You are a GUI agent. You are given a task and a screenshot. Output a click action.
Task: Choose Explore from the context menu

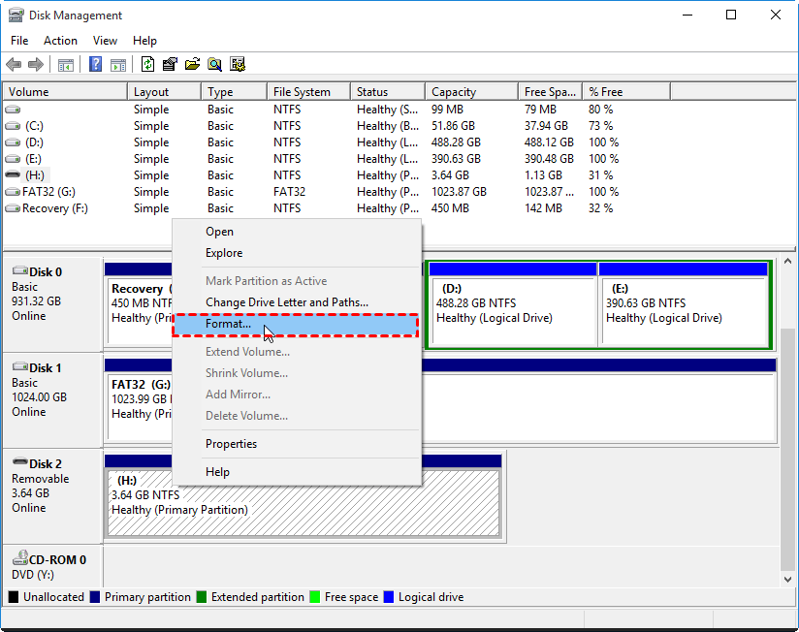(297, 253)
